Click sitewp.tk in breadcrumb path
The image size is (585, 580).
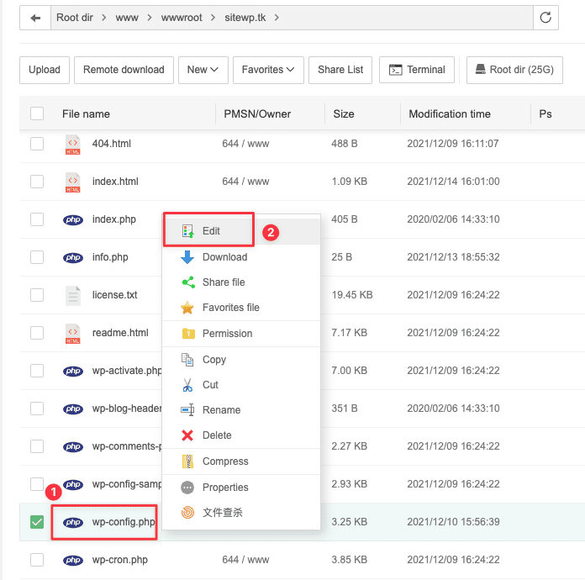pyautogui.click(x=245, y=18)
